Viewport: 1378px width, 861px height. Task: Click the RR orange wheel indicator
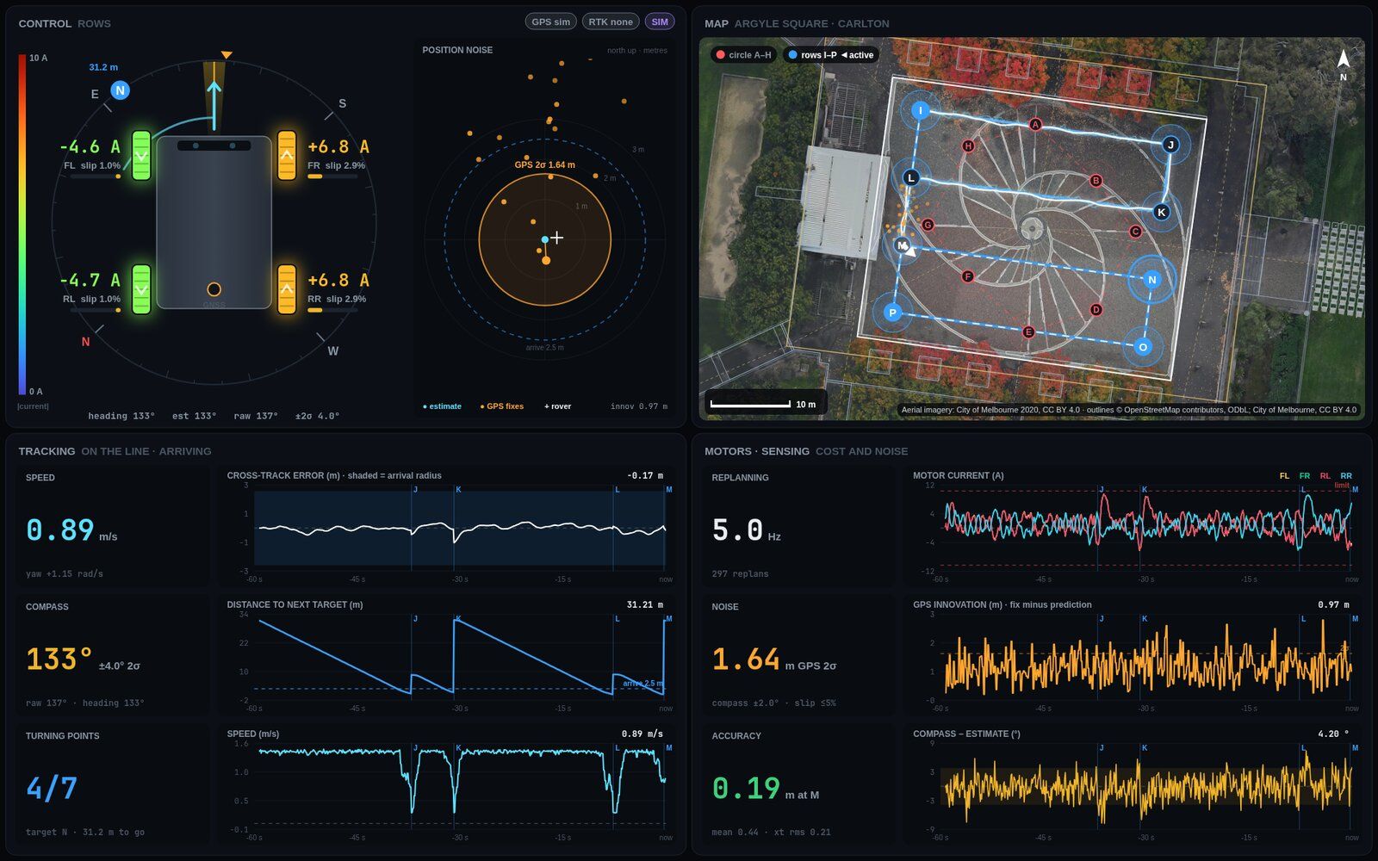(x=287, y=288)
